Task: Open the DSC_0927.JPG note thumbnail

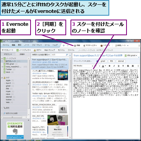Action: 58,120
